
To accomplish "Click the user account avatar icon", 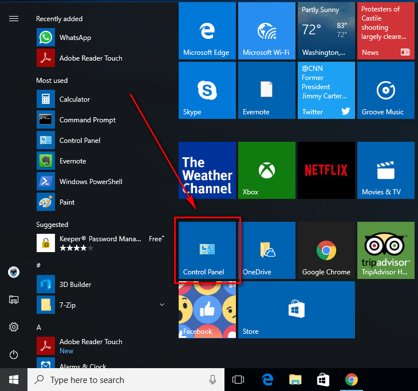I will [x=14, y=272].
